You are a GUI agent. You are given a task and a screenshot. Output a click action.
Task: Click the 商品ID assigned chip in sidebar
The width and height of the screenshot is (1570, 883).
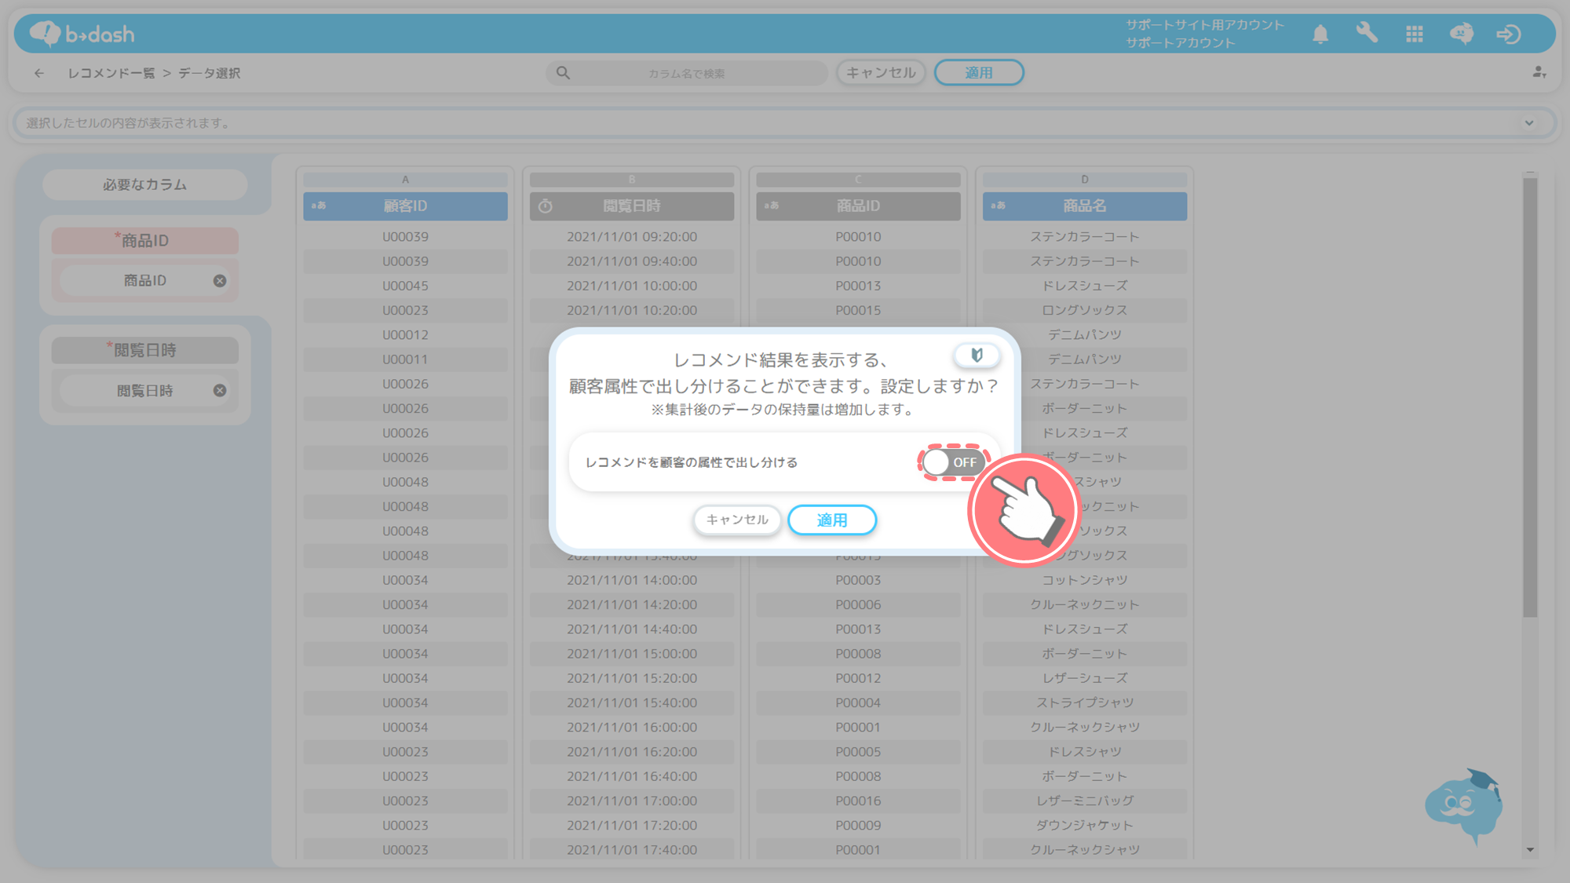[x=145, y=281]
